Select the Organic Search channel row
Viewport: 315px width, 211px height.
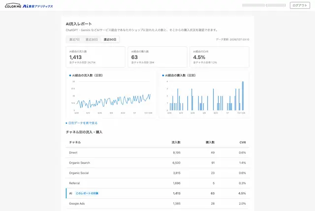coord(157,163)
